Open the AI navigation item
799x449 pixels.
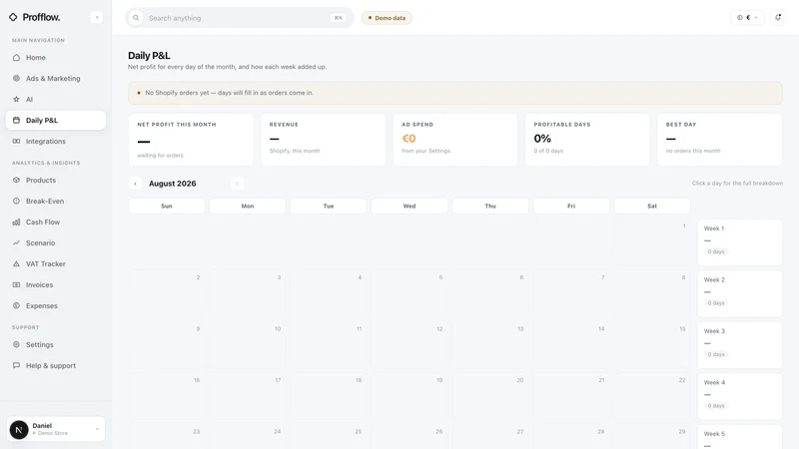pos(56,99)
